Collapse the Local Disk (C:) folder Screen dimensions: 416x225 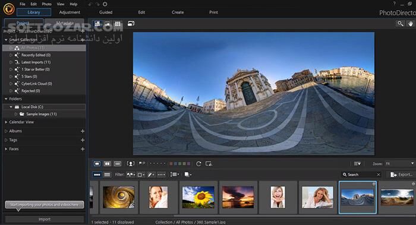pyautogui.click(x=11, y=107)
